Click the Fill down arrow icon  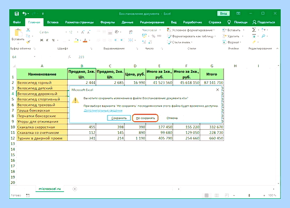click(254, 36)
